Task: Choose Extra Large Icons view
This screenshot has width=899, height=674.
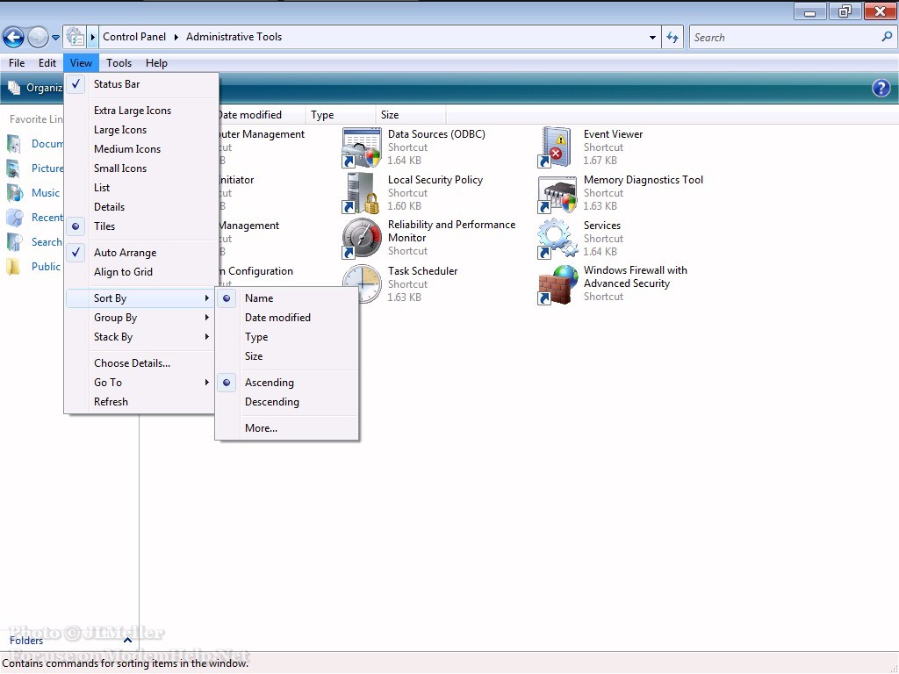Action: tap(141, 111)
